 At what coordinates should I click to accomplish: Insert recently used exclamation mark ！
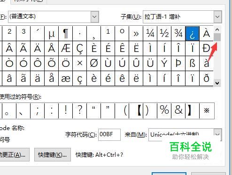(66, 110)
